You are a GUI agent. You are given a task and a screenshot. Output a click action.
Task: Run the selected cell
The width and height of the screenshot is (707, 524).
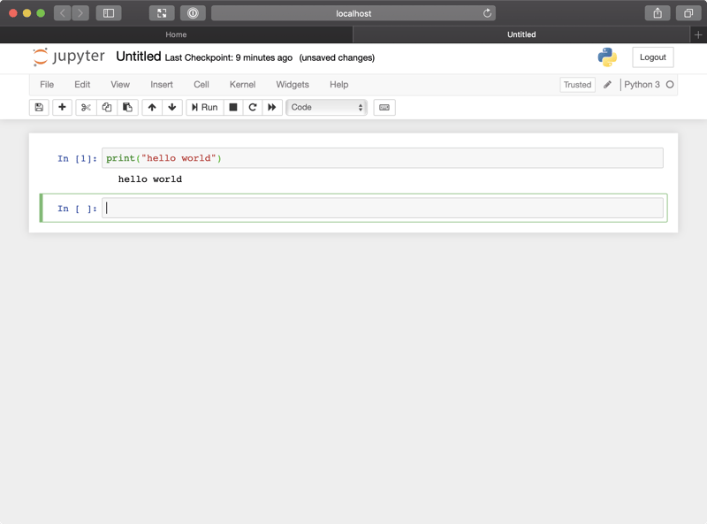(x=205, y=107)
